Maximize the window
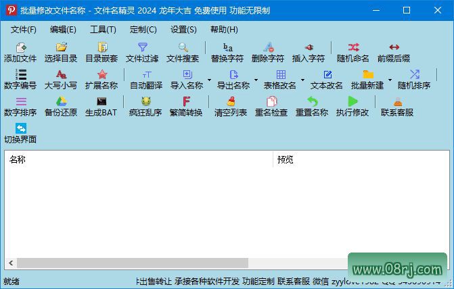The height and width of the screenshot is (289, 454). pos(407,10)
